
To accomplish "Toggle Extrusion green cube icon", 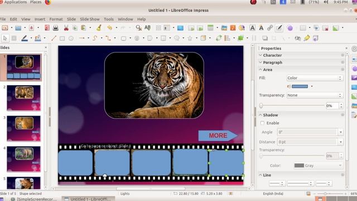I will (x=240, y=38).
